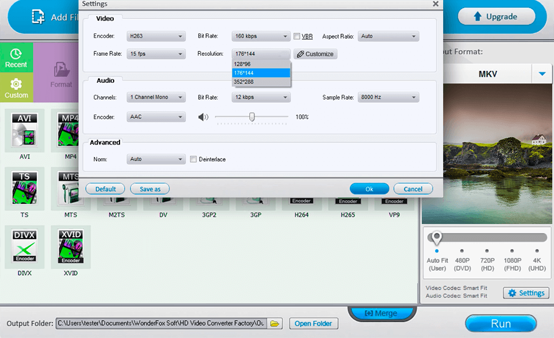This screenshot has height=338, width=554.
Task: Choose the VP9 format icon
Action: coord(394,202)
